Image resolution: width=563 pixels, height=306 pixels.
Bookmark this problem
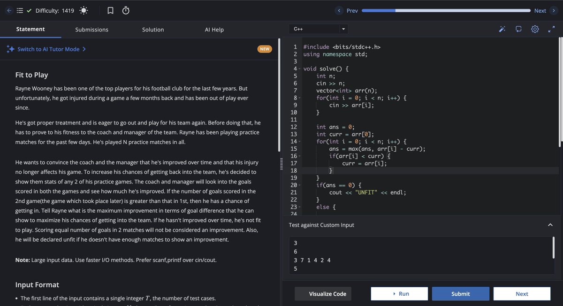[x=110, y=10]
